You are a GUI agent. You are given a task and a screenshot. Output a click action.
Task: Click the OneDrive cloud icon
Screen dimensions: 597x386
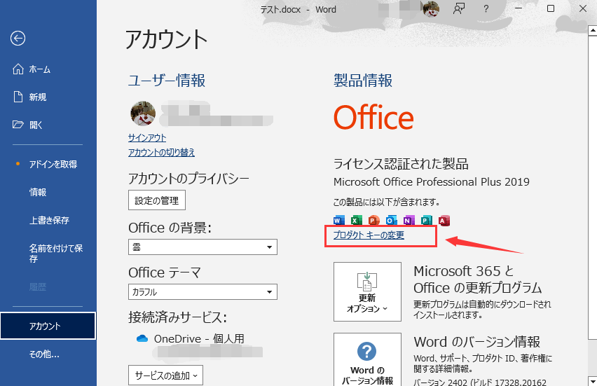click(142, 338)
